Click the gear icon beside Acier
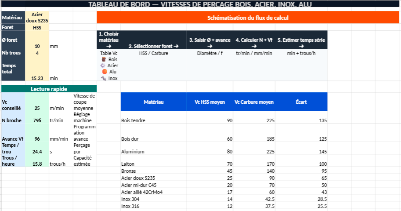Screen dimensions: 401x211 [x=103, y=65]
